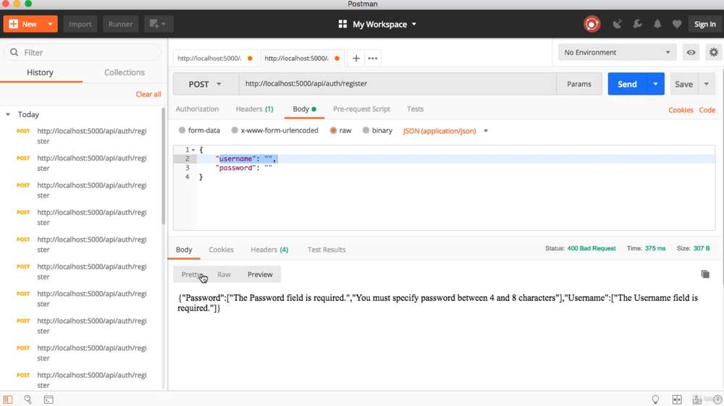This screenshot has width=724, height=406.
Task: Toggle environment quick look eye icon
Action: click(691, 52)
